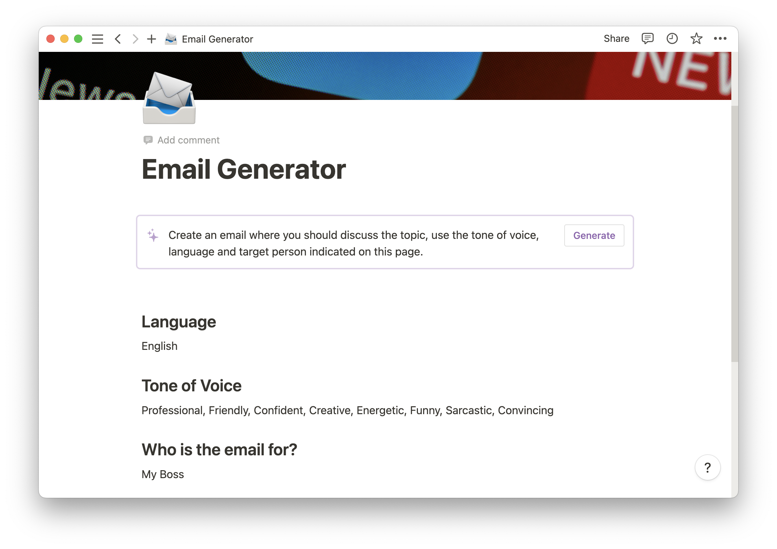
Task: Click the Email Generator page title
Action: [x=243, y=169]
